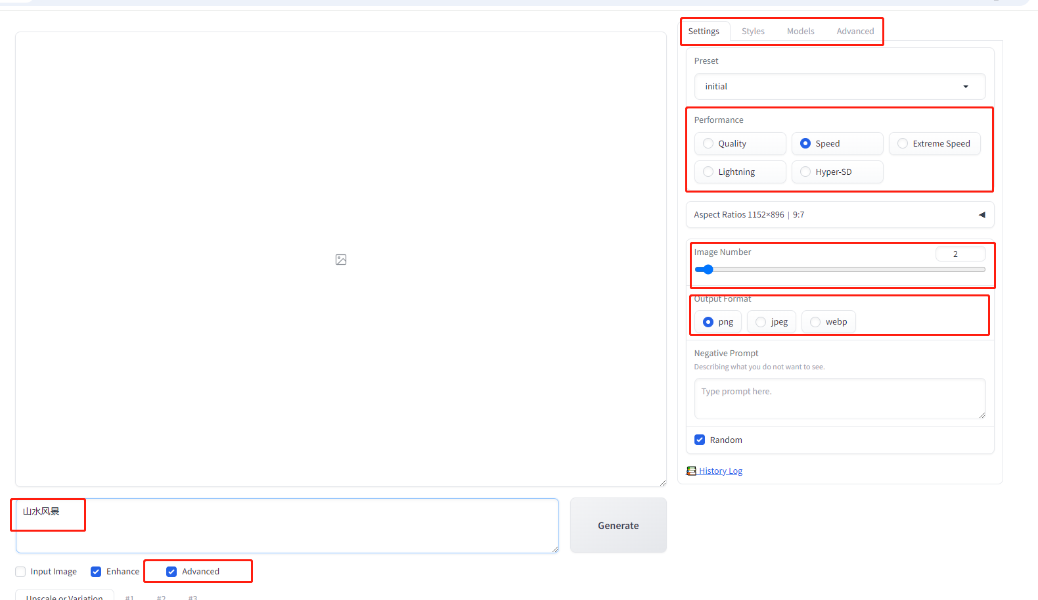The height and width of the screenshot is (600, 1038).
Task: Enable the Input Image checkbox
Action: tap(21, 572)
